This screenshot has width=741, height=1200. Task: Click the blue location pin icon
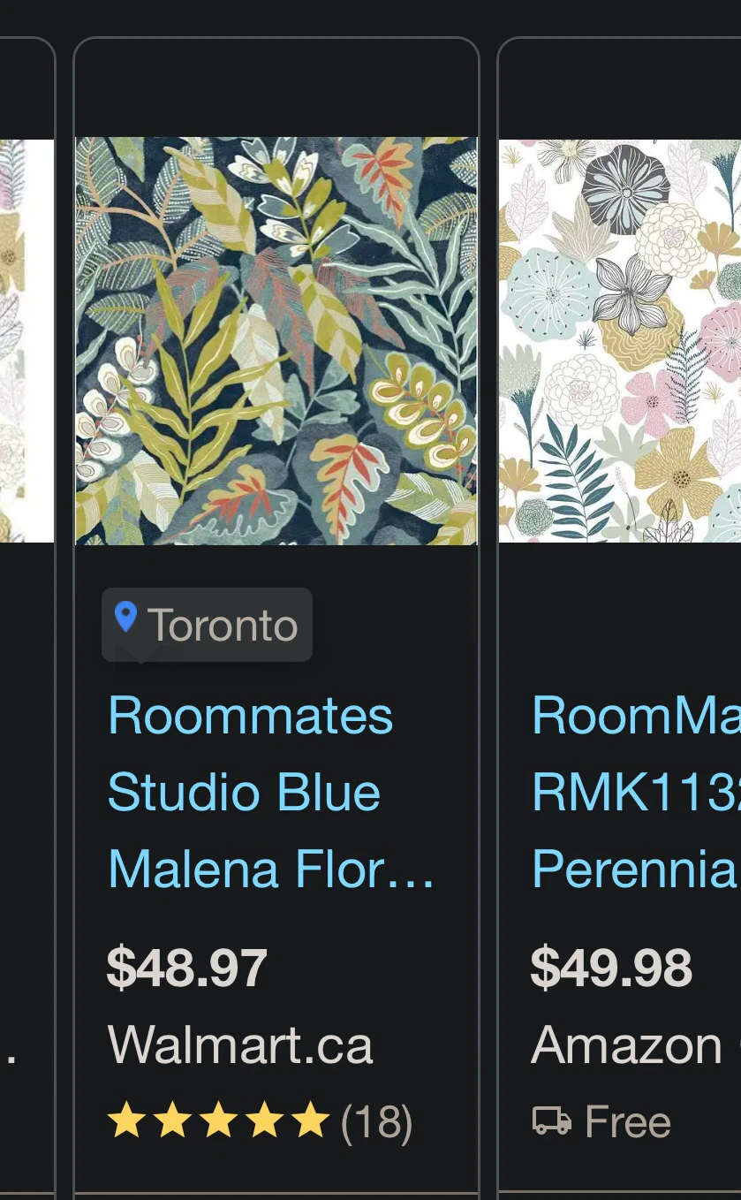125,617
